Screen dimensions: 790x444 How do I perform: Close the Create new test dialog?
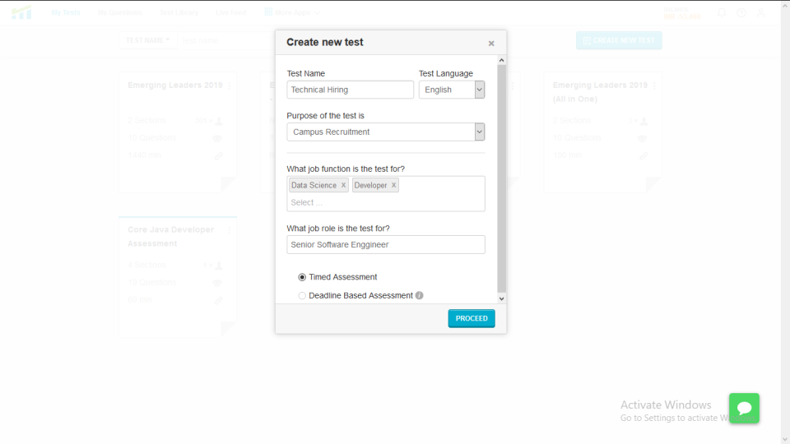point(491,44)
